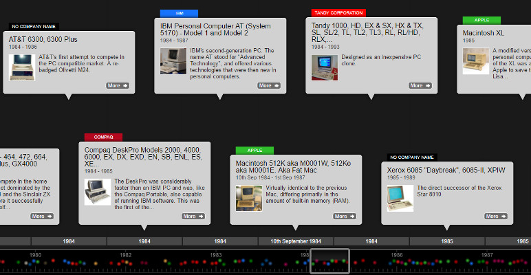Image resolution: width=531 pixels, height=275 pixels.
Task: Jump to 1986 on the mini timeline
Action: [x=397, y=255]
